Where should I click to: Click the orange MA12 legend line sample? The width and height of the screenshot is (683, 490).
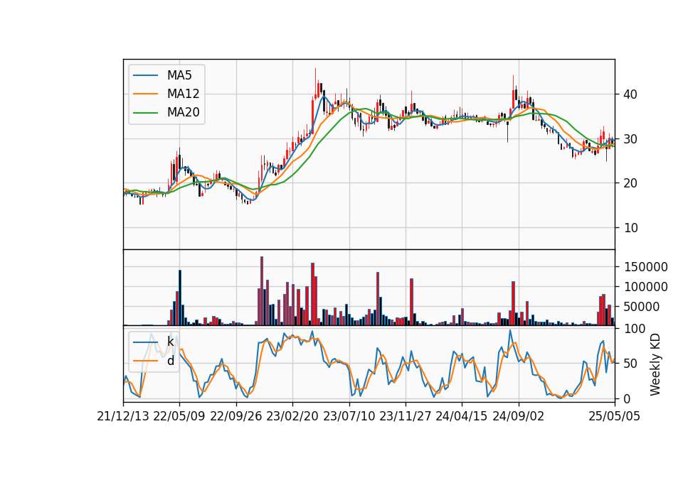(x=145, y=94)
